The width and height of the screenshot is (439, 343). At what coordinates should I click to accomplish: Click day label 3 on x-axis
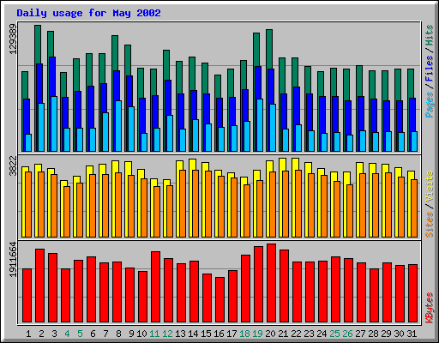(x=54, y=334)
